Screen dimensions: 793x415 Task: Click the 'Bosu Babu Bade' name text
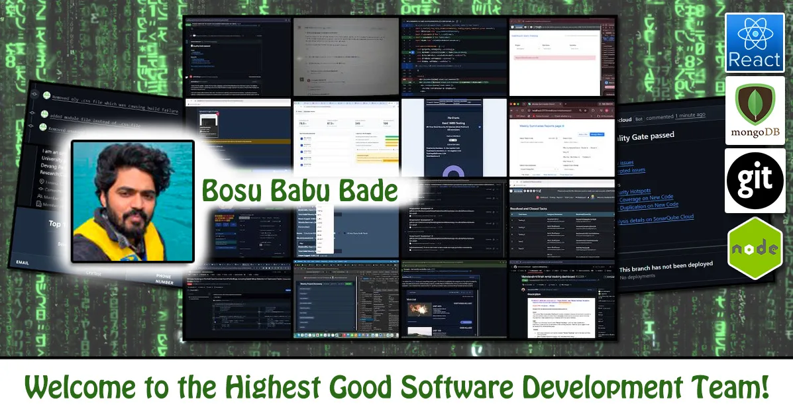(x=299, y=191)
